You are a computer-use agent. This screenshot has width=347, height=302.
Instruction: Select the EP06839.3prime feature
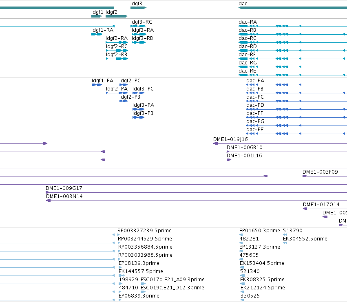pyautogui.click(x=120, y=300)
